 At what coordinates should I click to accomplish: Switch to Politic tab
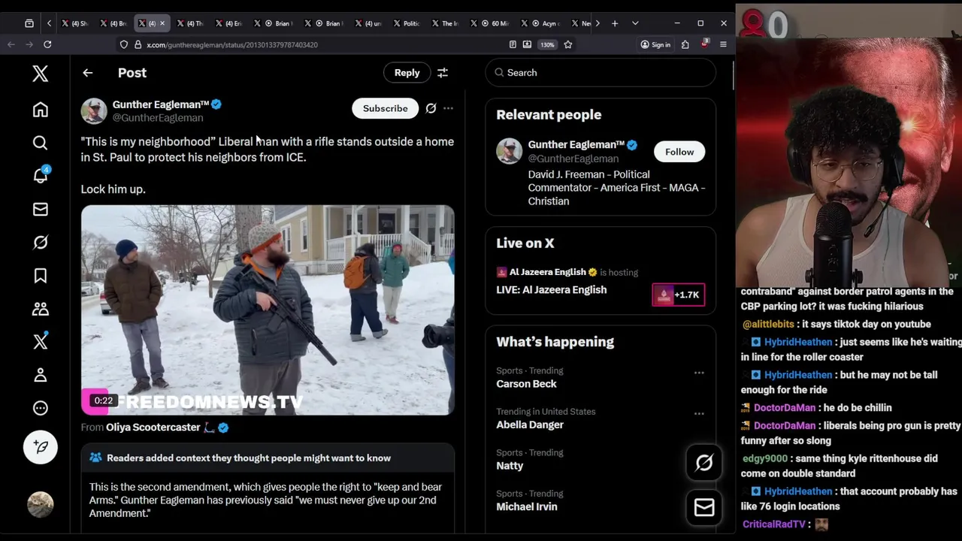406,23
